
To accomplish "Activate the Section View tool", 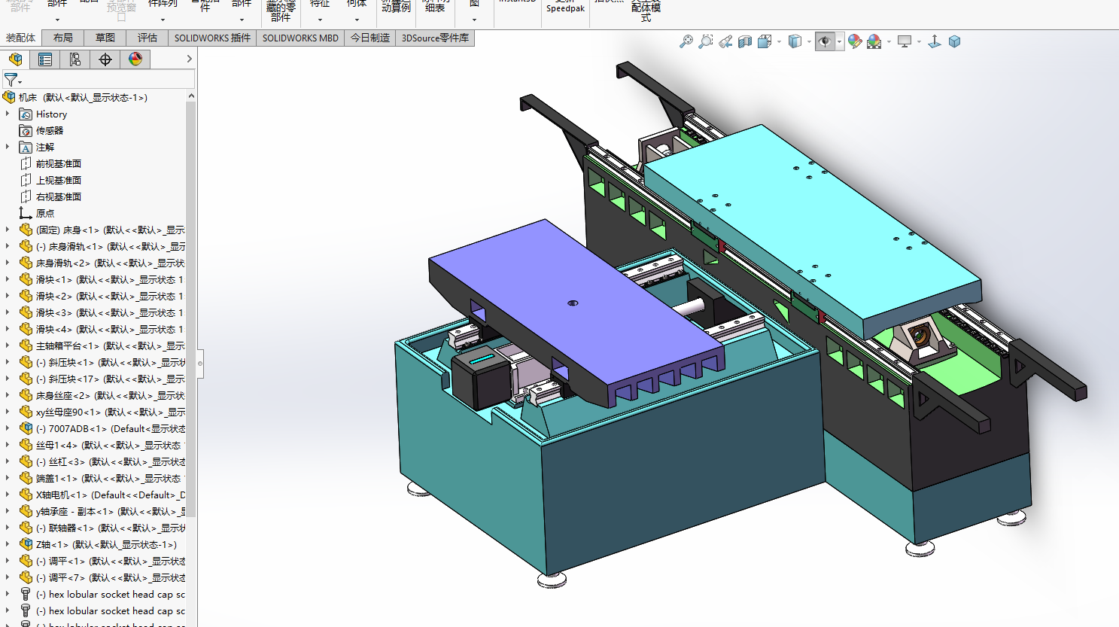I will 745,41.
